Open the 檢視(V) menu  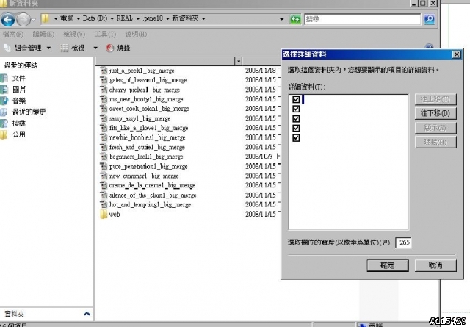pyautogui.click(x=74, y=35)
